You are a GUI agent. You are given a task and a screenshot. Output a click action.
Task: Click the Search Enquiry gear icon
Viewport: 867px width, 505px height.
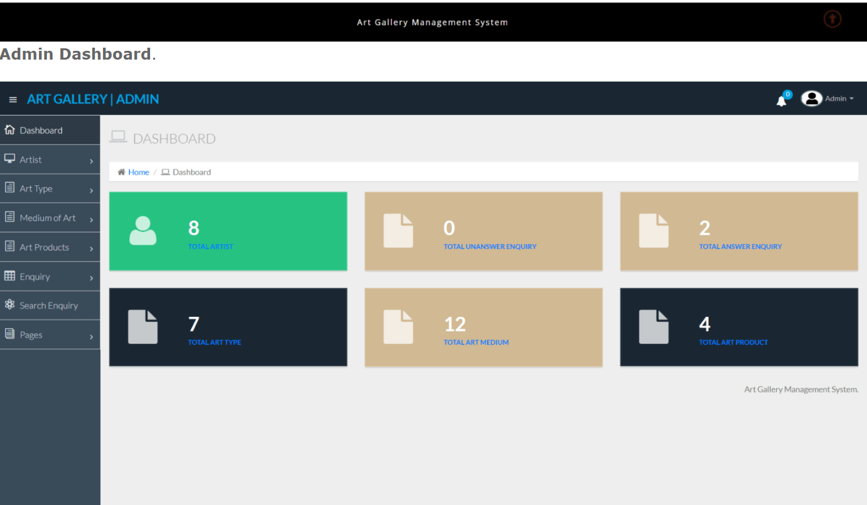point(9,304)
